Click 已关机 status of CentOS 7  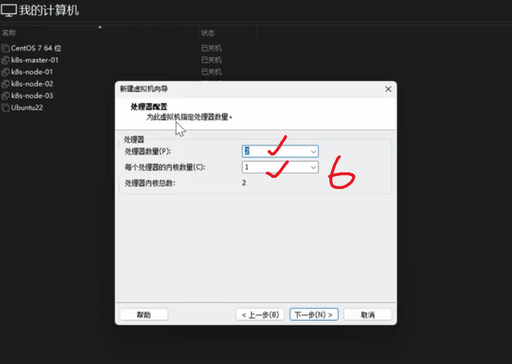211,49
